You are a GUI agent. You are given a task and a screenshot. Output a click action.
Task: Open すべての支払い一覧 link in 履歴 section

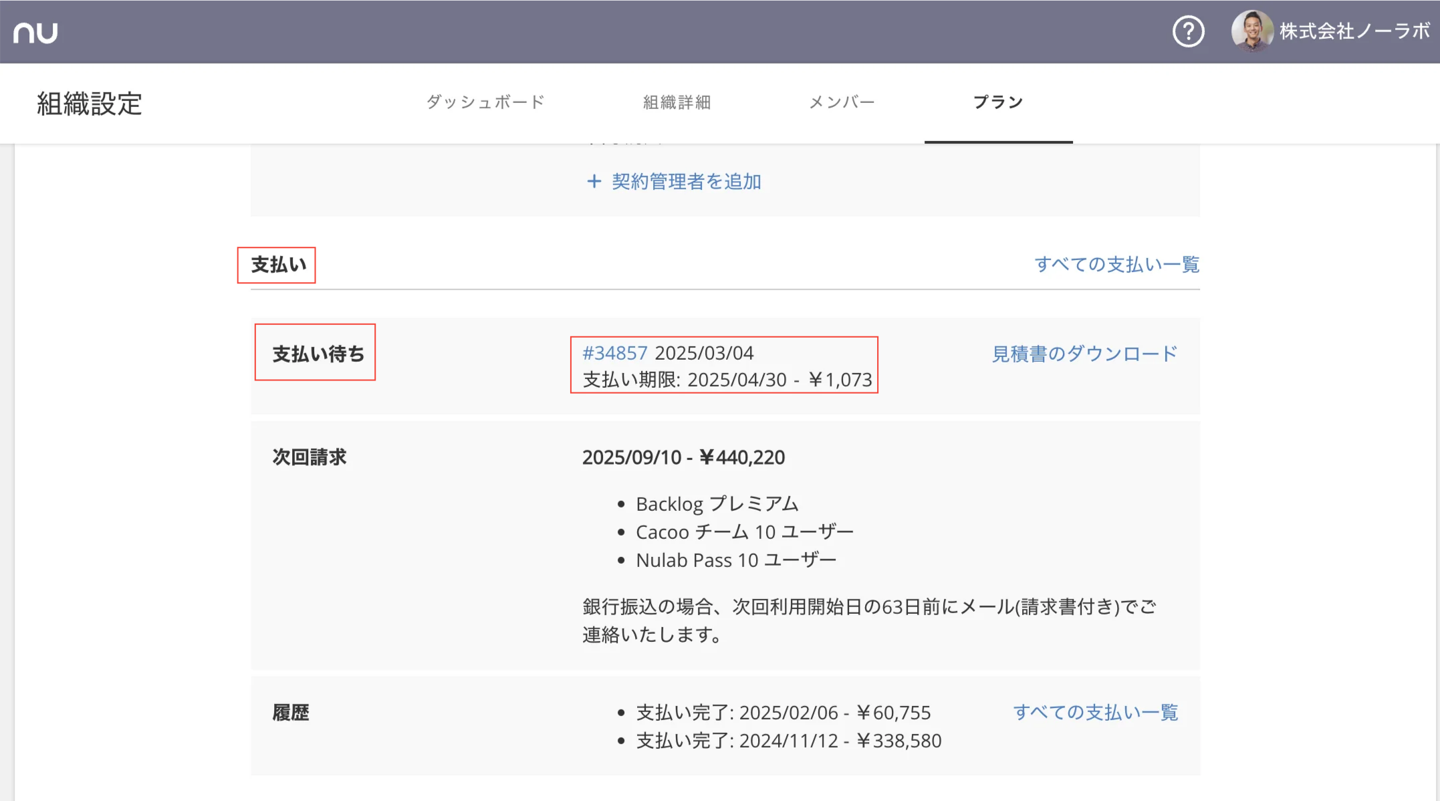[x=1095, y=712]
